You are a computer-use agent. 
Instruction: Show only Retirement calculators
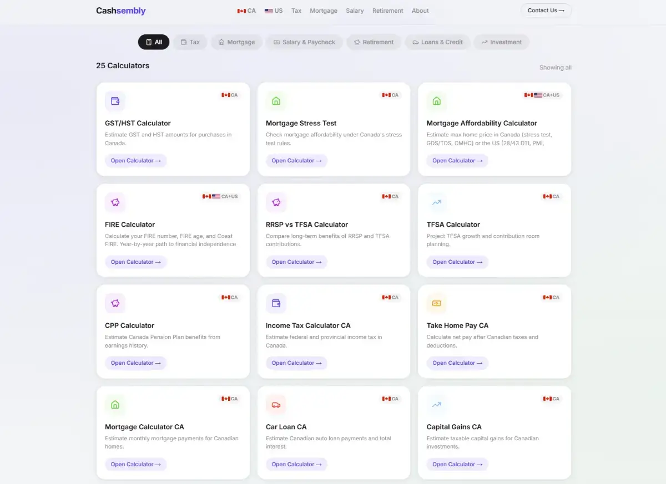pos(374,42)
